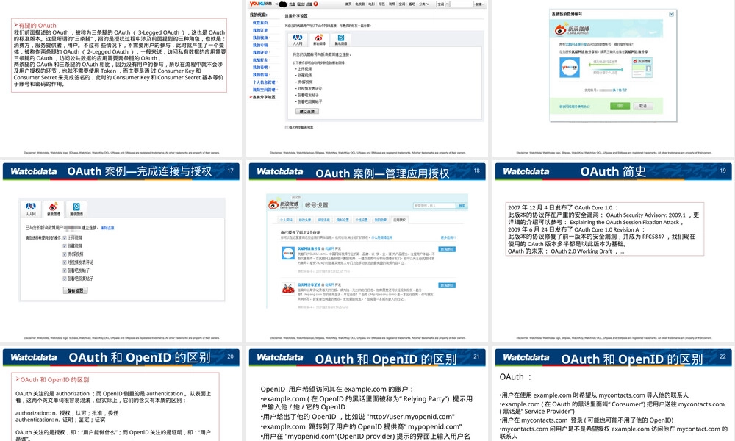Select the Renren tab on slide 17
This screenshot has width=735, height=441.
(x=31, y=209)
